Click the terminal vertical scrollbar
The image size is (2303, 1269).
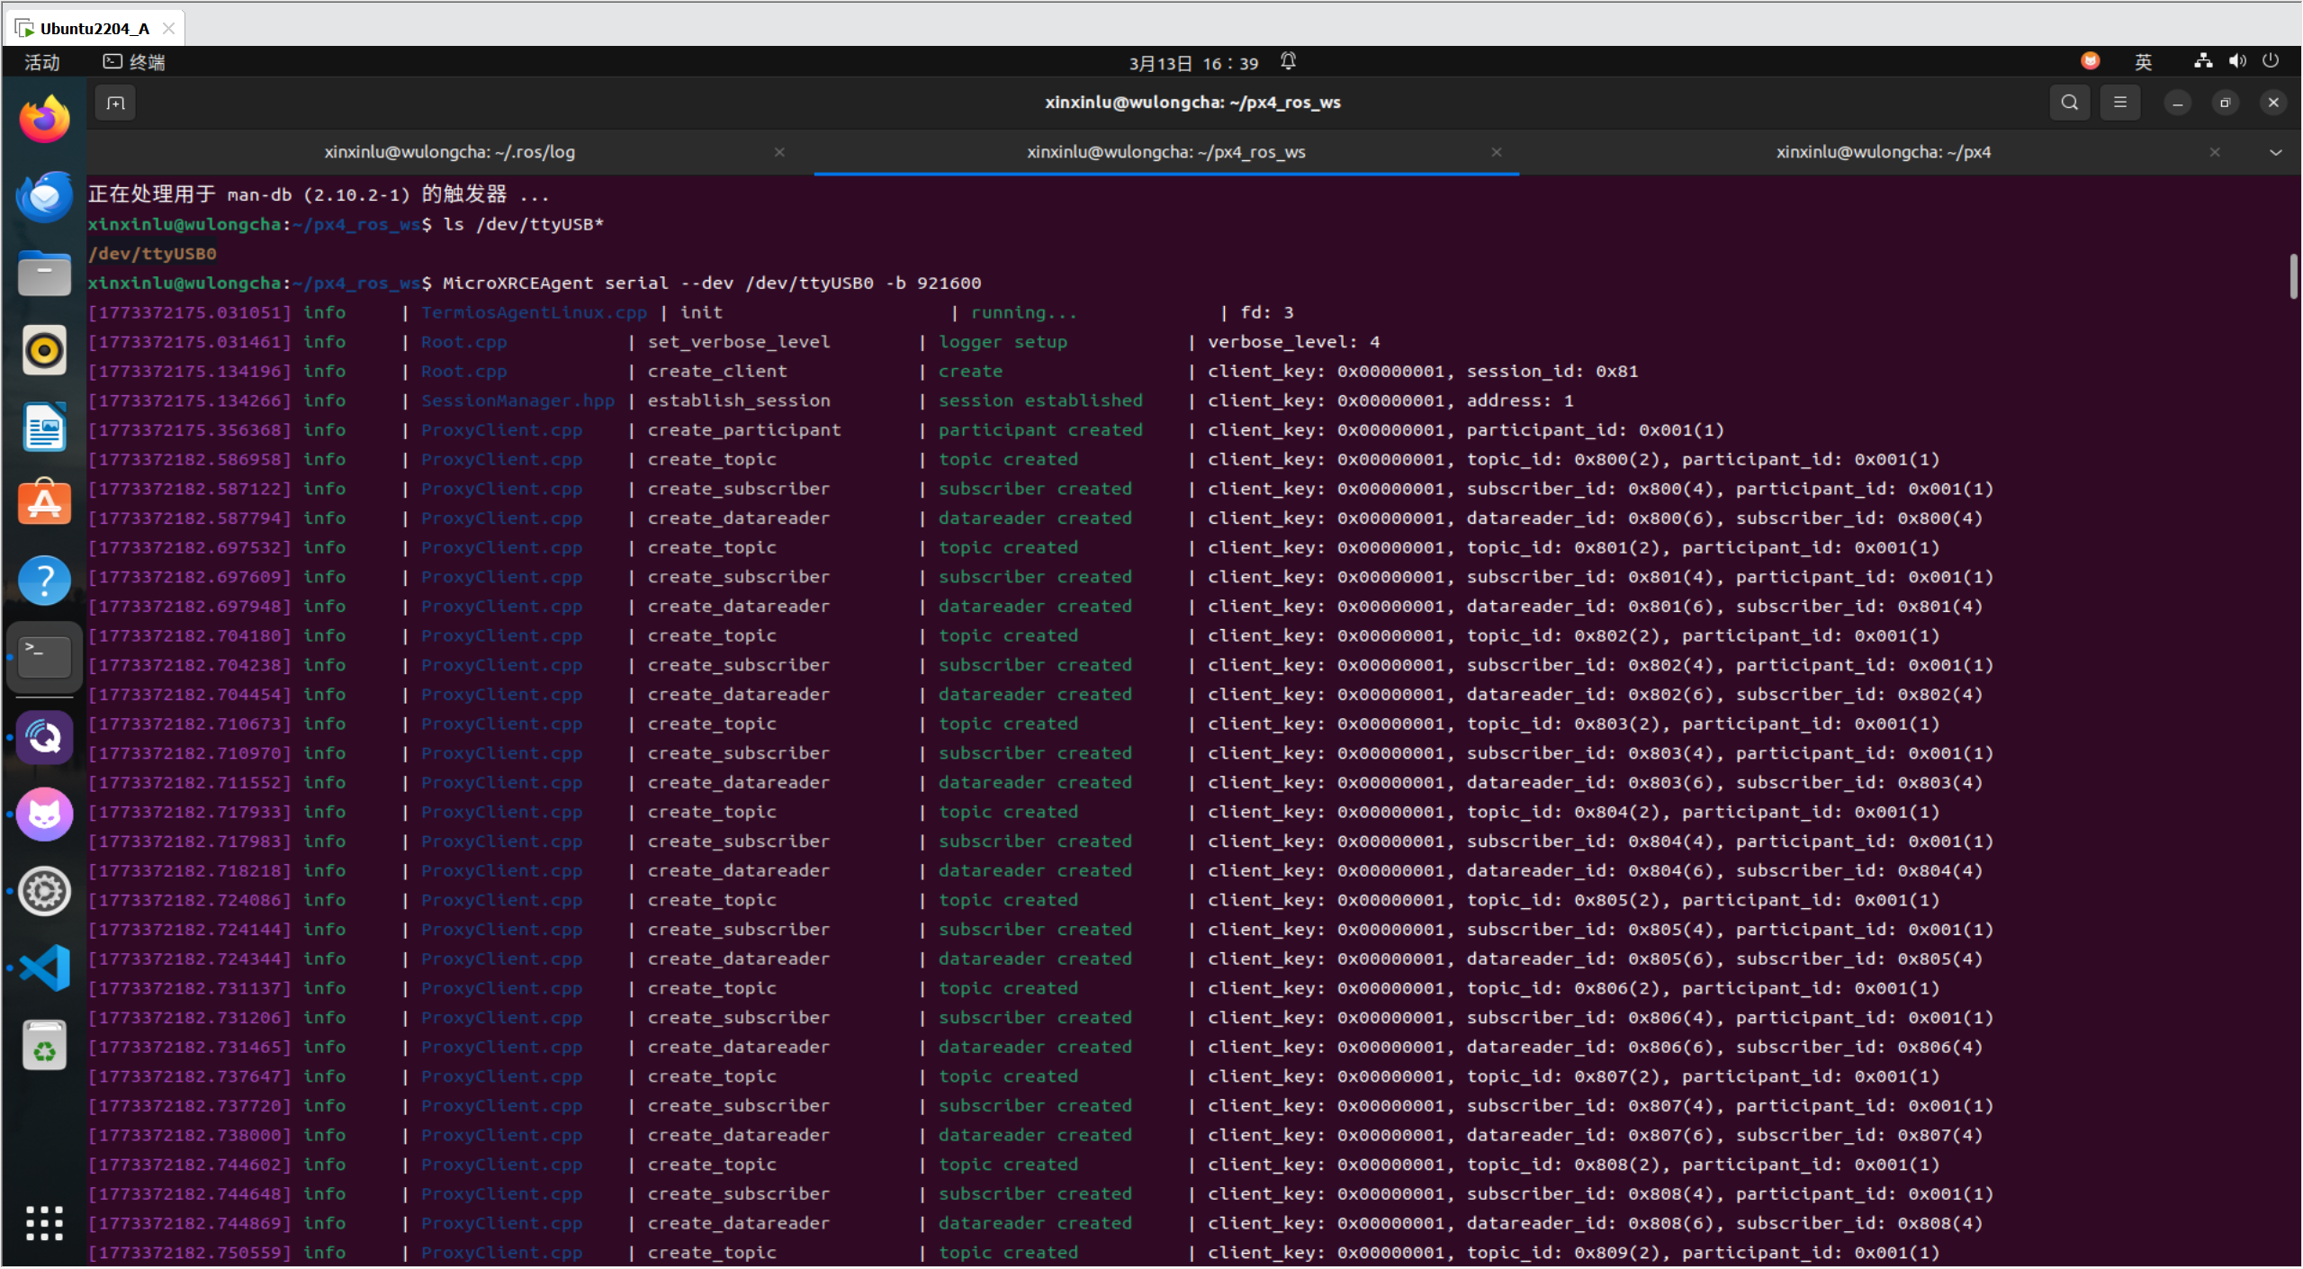2293,277
